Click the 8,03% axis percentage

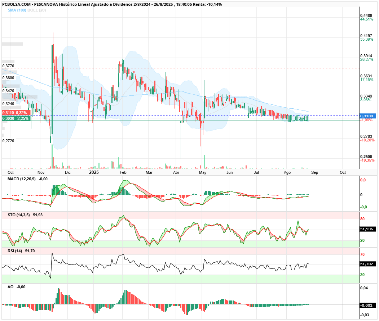[x=366, y=100]
